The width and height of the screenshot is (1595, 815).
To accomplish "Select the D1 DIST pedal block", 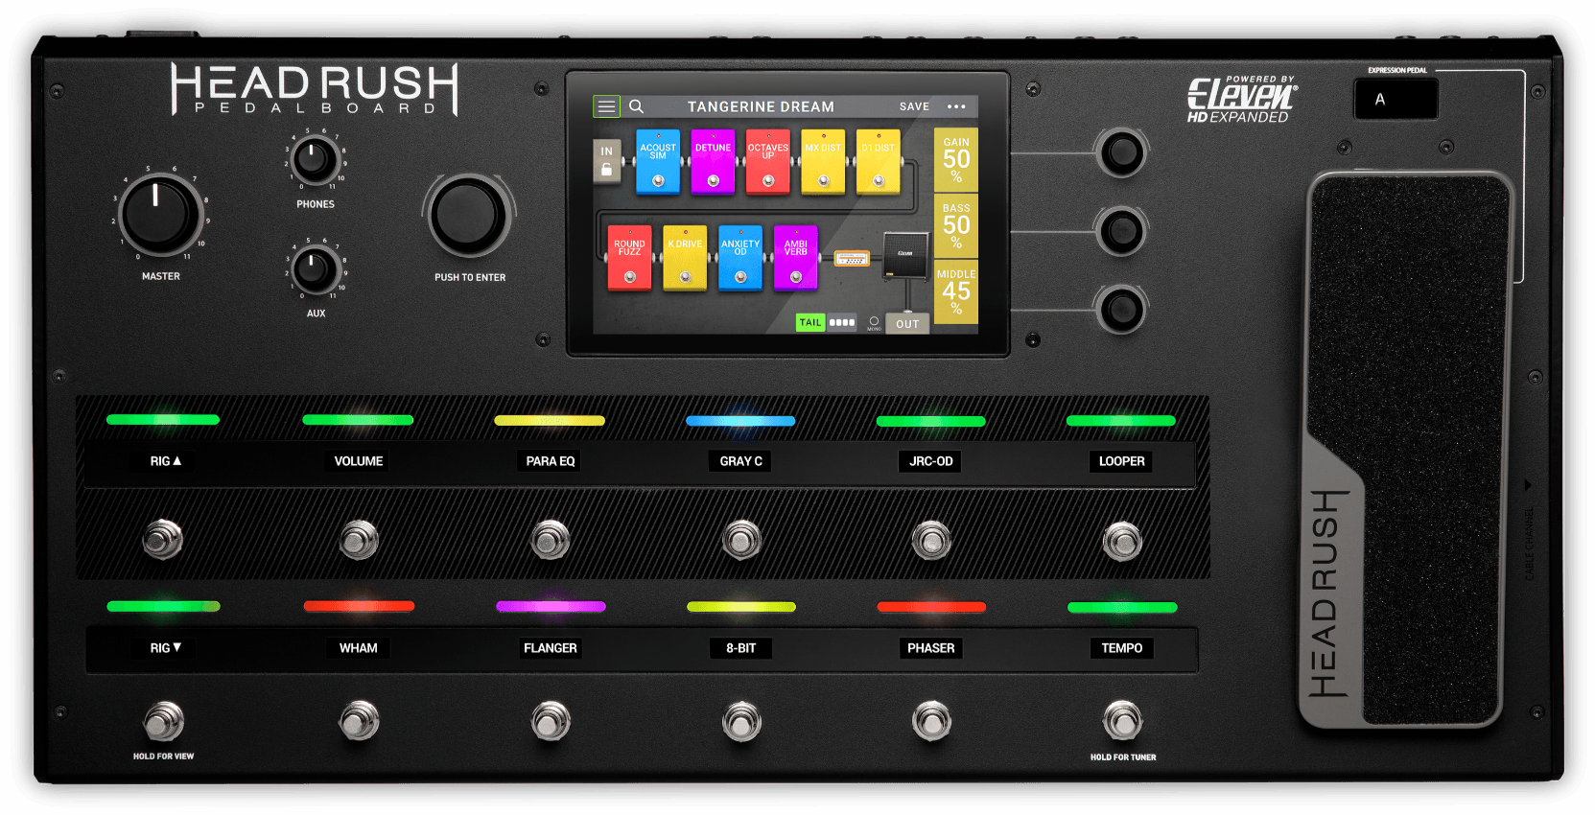I will pos(879,161).
